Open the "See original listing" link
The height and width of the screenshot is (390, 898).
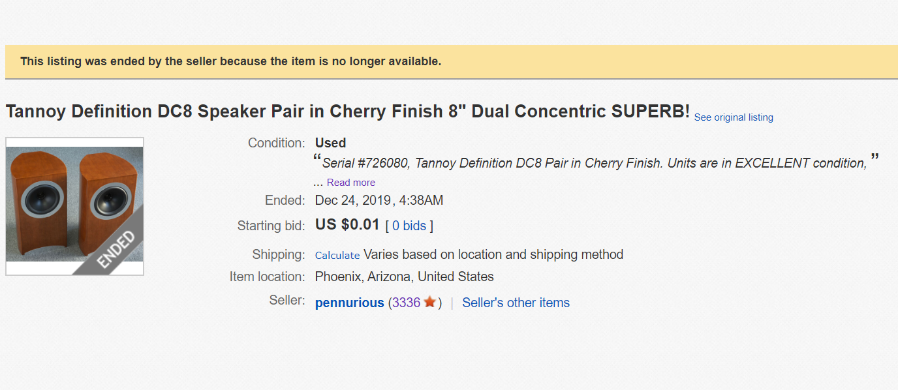tap(734, 117)
